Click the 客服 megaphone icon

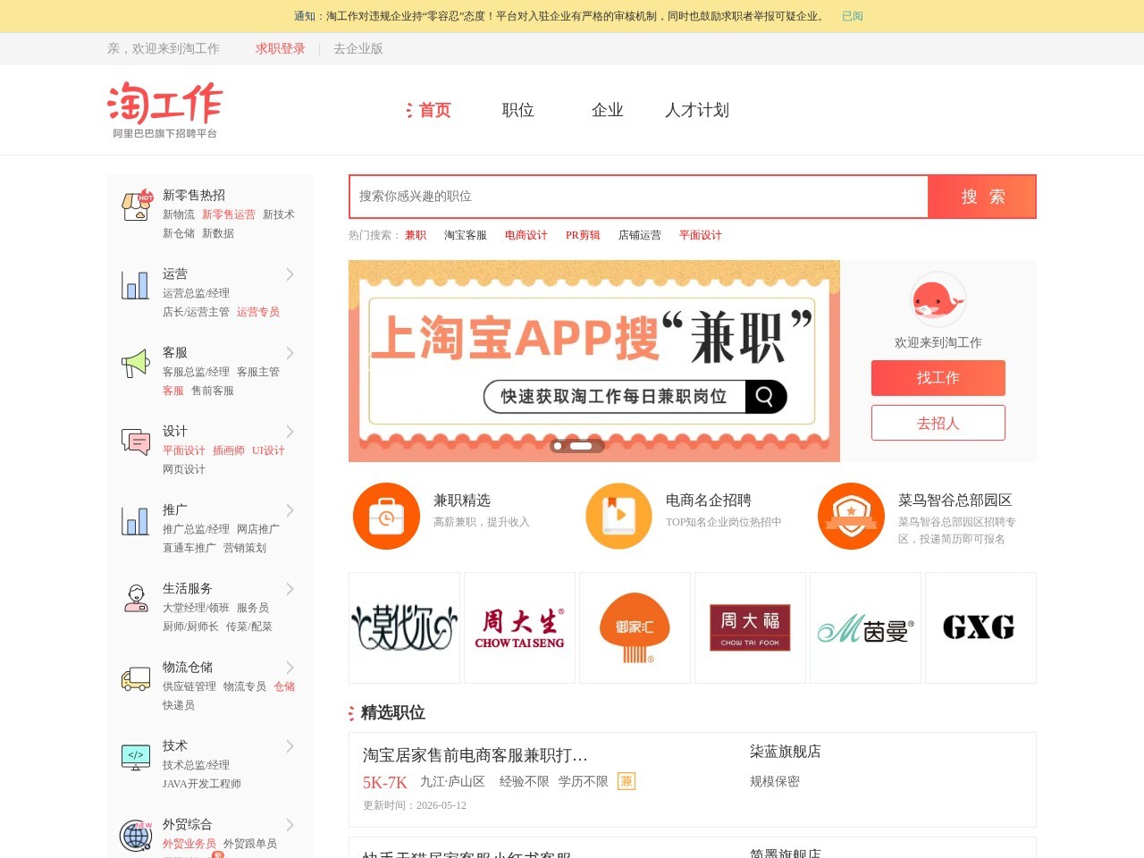pos(136,363)
